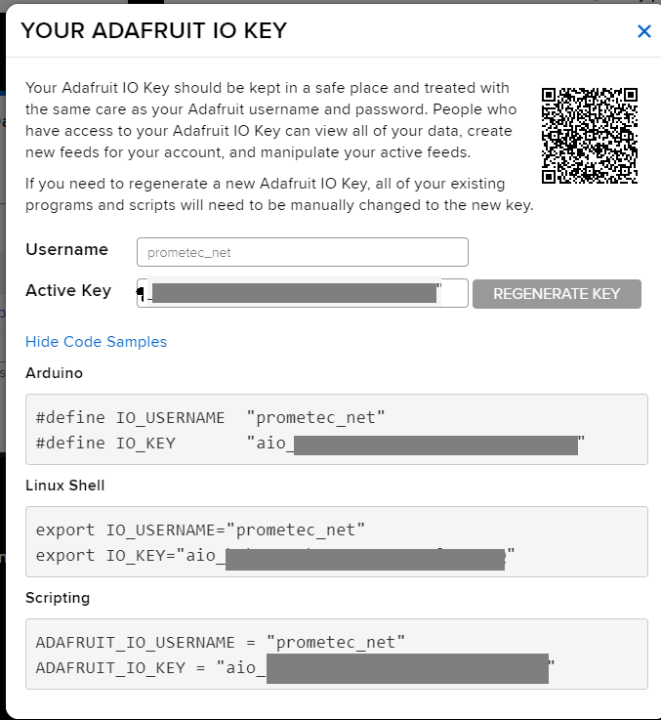Click the YOUR ADAFRUIT IO KEY title

click(x=154, y=31)
